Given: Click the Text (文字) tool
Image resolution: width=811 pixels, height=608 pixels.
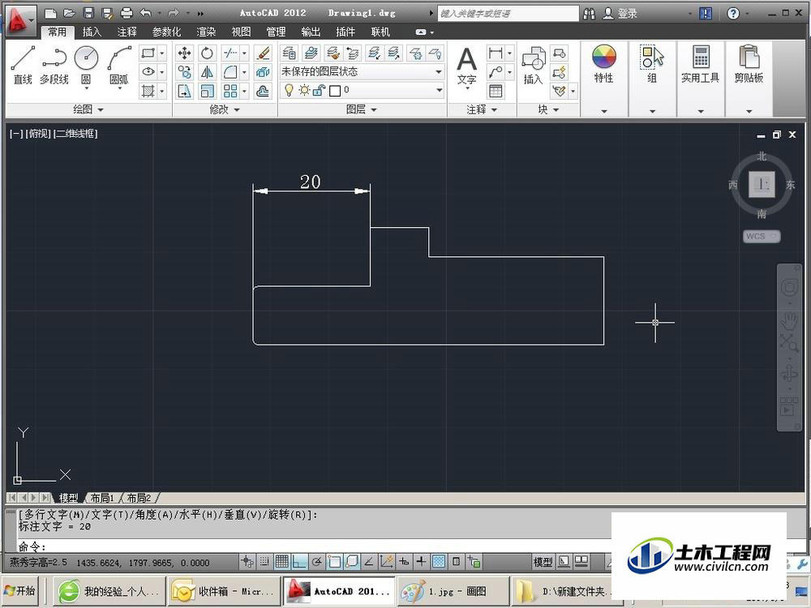Looking at the screenshot, I should pos(466,66).
